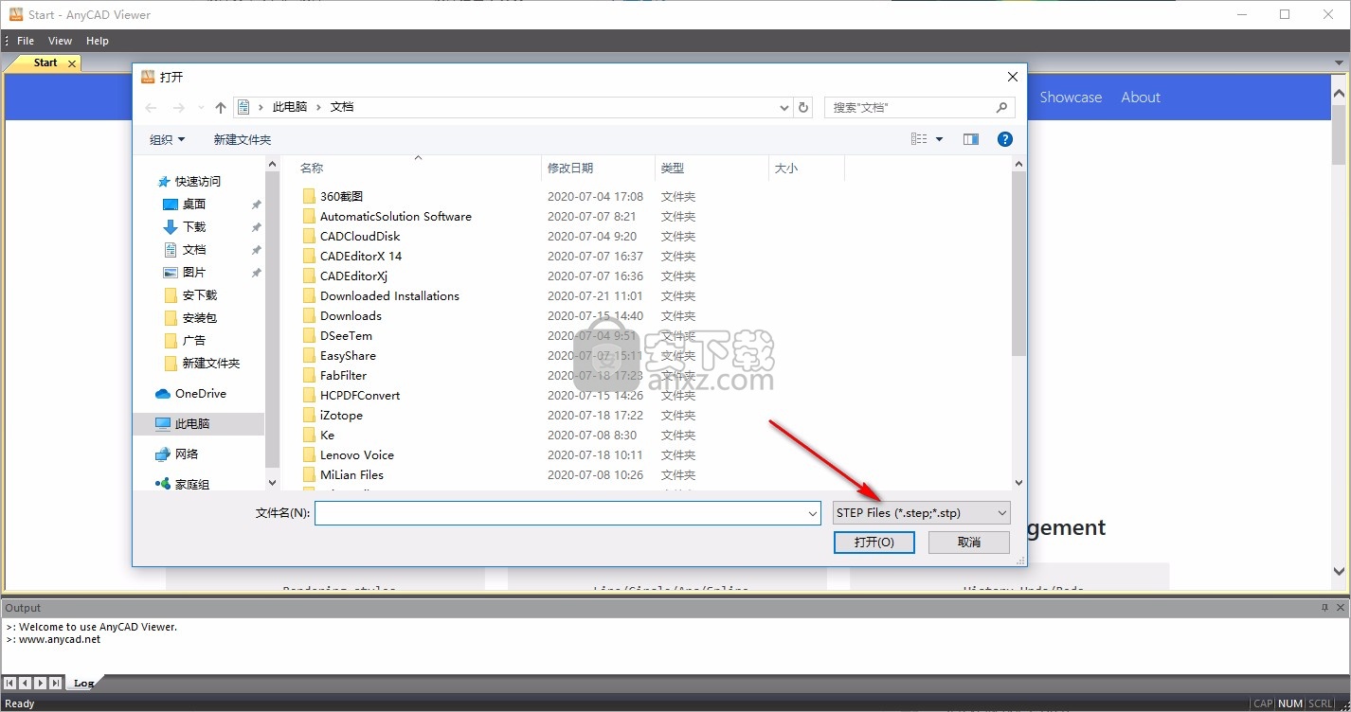1351x712 pixels.
Task: Click the 打开(O) button
Action: point(874,543)
